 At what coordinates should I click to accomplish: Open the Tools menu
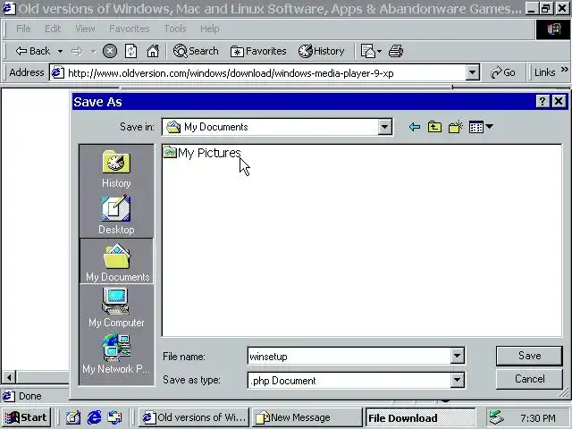point(175,29)
